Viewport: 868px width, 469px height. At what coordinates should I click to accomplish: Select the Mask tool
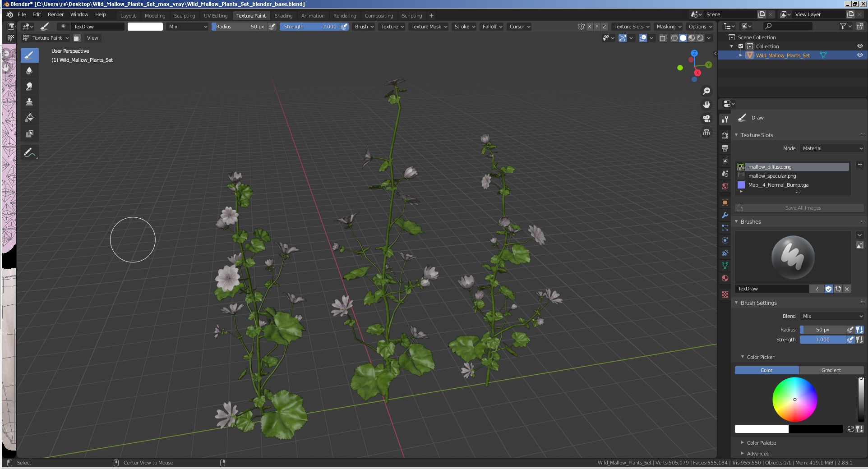[x=29, y=133]
